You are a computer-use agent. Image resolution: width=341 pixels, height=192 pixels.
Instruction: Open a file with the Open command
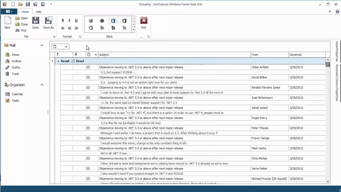click(x=22, y=18)
